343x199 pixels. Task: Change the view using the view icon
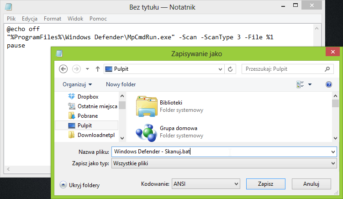click(300, 84)
